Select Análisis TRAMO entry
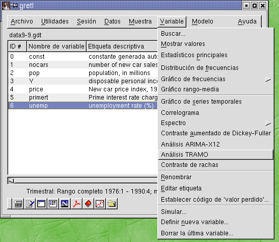This screenshot has height=242, width=279. [216, 155]
